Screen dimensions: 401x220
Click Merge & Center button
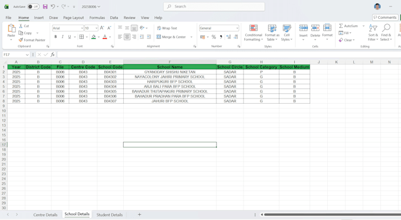pyautogui.click(x=171, y=37)
